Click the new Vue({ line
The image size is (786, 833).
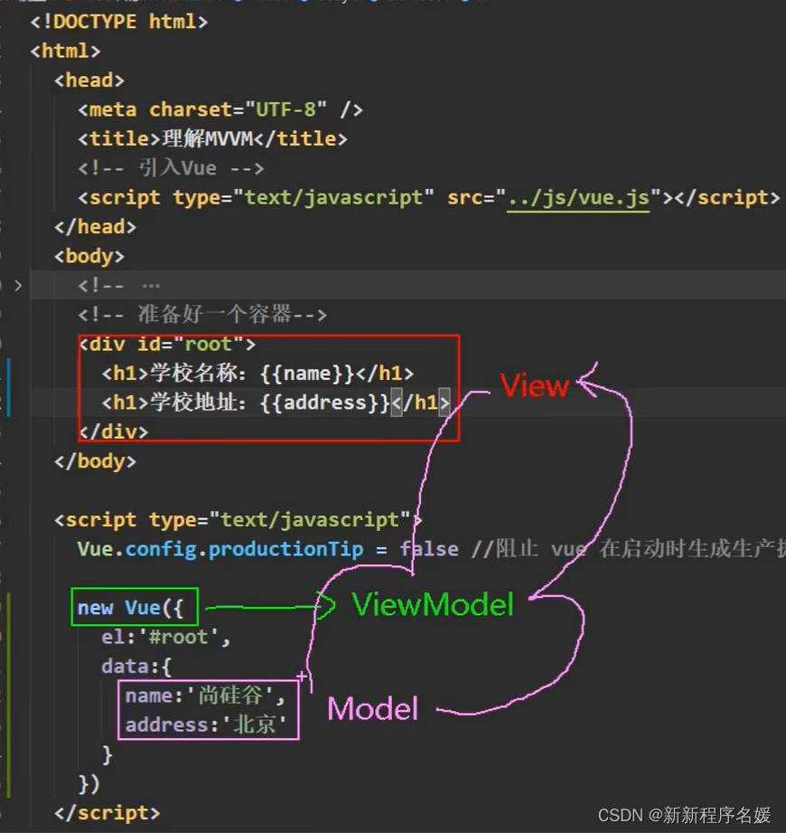pyautogui.click(x=130, y=607)
